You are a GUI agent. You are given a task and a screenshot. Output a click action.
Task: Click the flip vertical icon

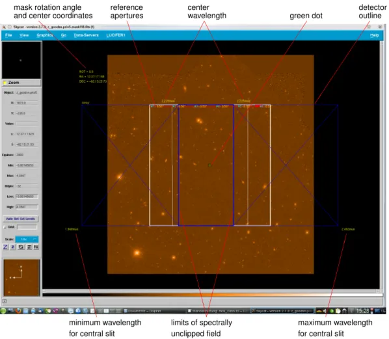click(x=36, y=247)
